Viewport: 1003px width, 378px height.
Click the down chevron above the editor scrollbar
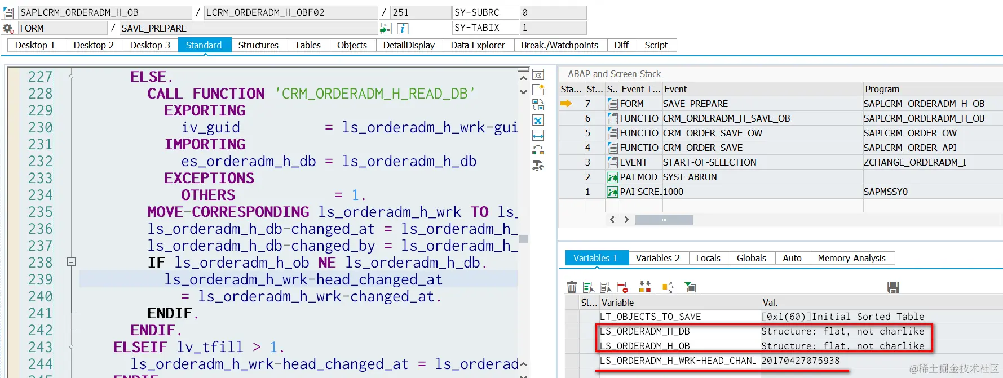[523, 91]
